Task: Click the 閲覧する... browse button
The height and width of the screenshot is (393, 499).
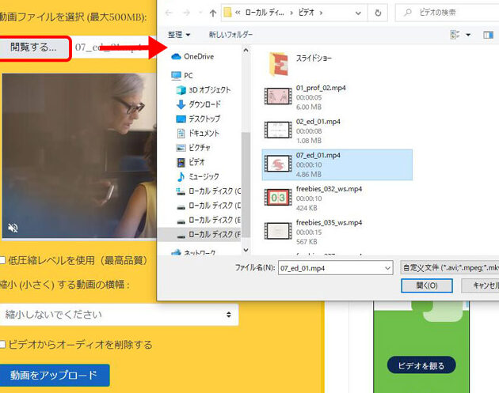Action: point(33,47)
